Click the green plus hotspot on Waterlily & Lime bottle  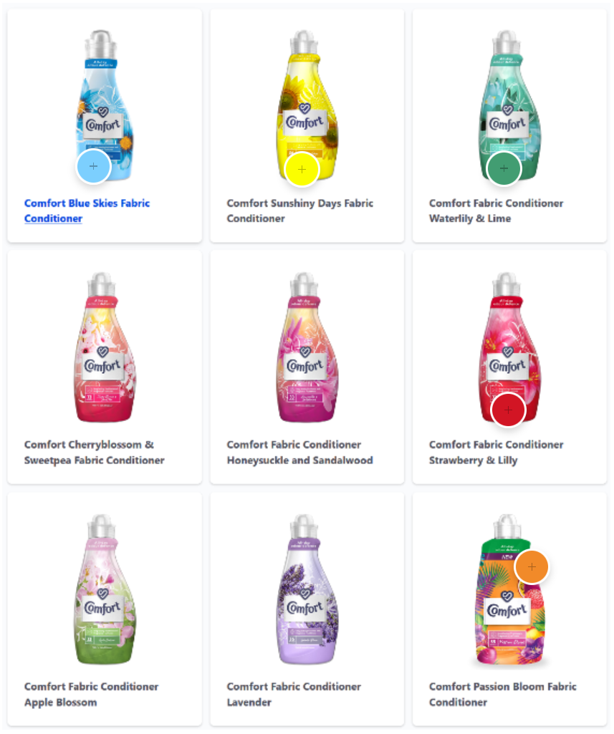click(x=504, y=168)
